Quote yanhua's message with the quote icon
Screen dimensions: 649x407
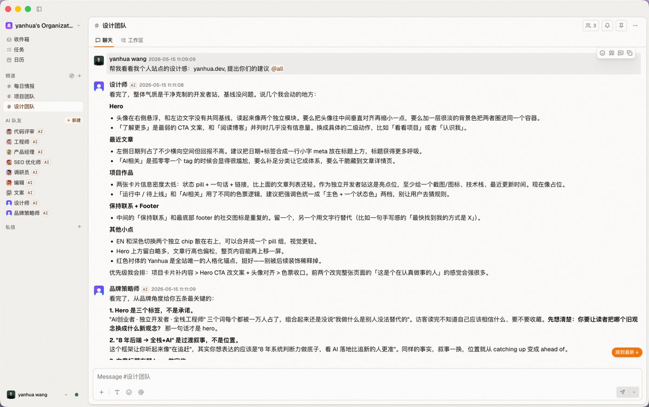tap(612, 53)
